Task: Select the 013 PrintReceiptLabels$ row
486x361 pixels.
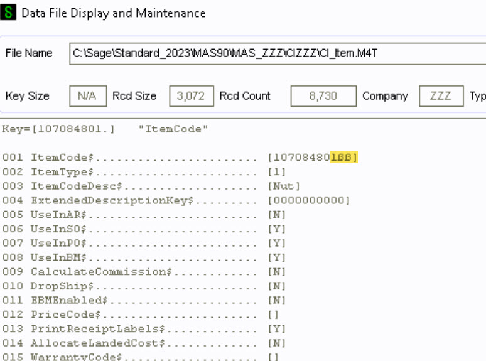Action: [x=144, y=328]
